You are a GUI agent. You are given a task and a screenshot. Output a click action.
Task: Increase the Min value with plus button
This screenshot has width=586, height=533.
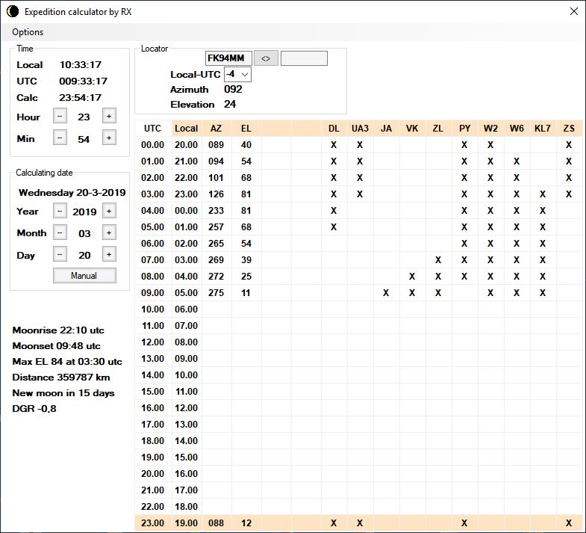108,138
